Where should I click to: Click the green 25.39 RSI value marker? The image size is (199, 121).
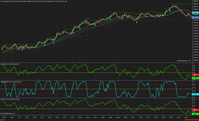[195, 78]
